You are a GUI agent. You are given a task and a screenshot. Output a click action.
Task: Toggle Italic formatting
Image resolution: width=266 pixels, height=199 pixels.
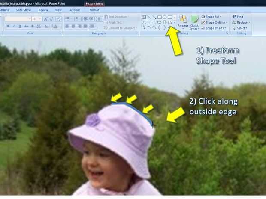[x=14, y=26]
